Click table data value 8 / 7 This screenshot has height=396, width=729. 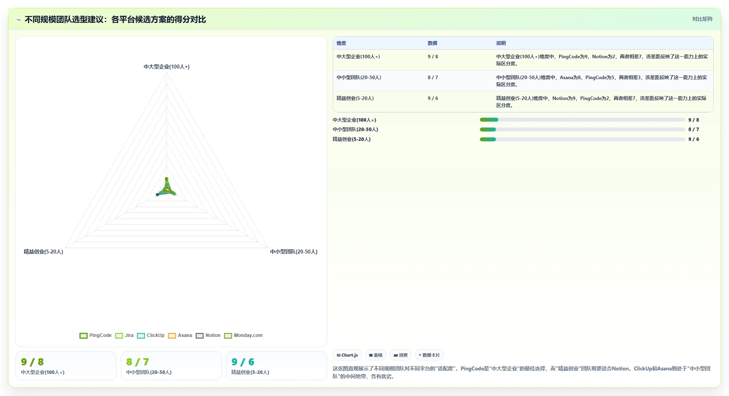(433, 78)
